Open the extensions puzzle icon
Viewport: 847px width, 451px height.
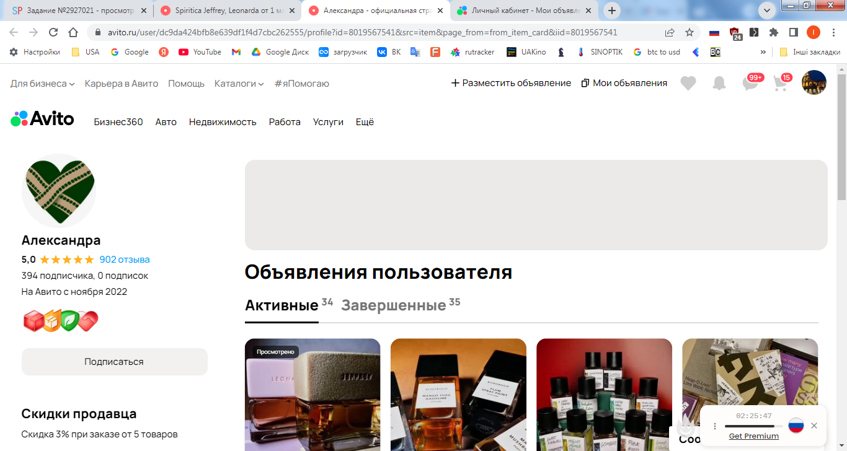pos(774,32)
